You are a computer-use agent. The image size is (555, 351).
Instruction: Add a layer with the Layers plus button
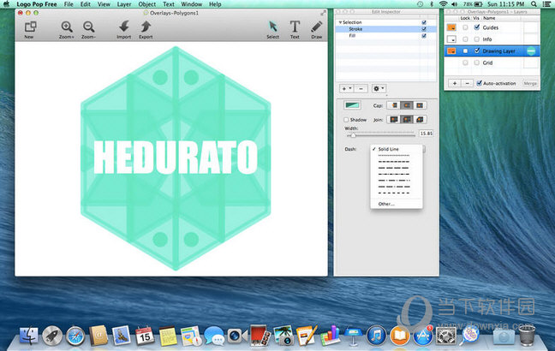pos(455,83)
